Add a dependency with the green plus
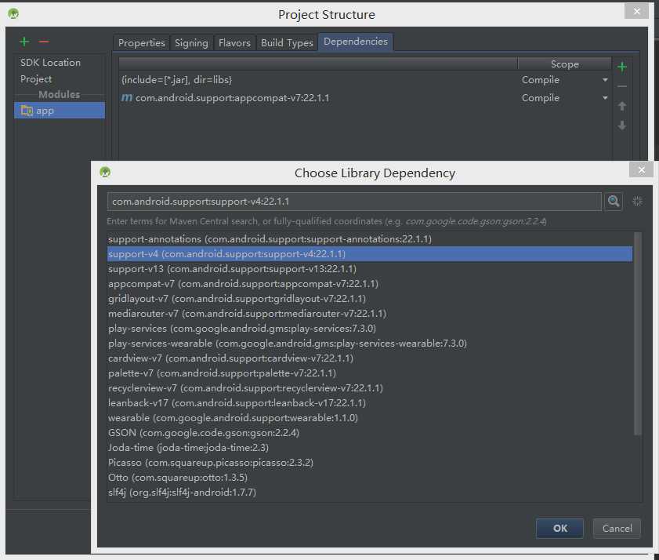The height and width of the screenshot is (560, 659). [622, 67]
